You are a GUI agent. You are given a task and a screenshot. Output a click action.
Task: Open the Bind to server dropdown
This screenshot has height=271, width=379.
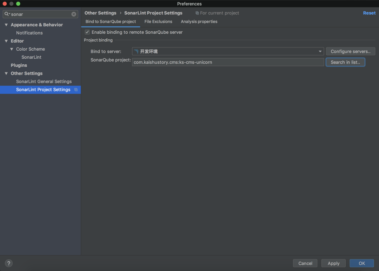(x=228, y=51)
